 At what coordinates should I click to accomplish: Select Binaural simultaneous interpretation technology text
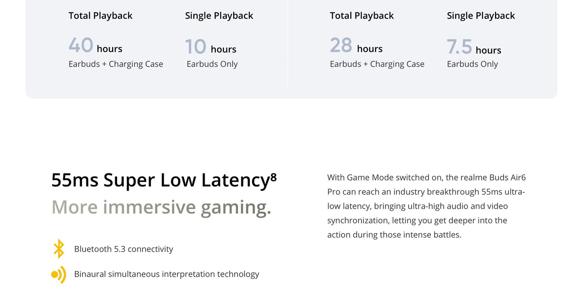(x=167, y=274)
